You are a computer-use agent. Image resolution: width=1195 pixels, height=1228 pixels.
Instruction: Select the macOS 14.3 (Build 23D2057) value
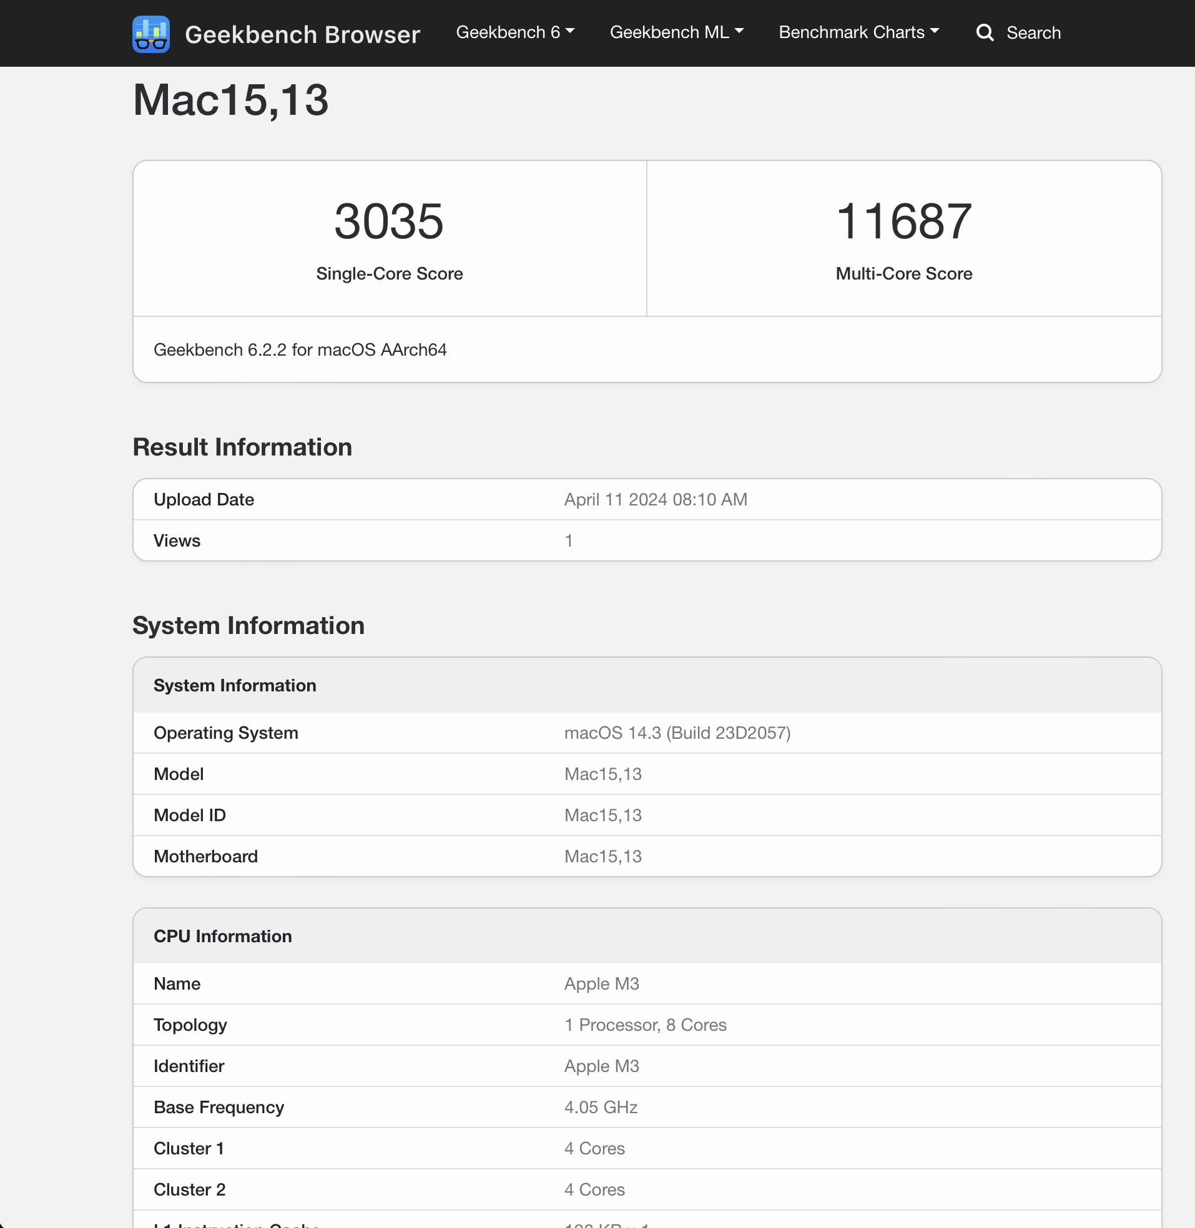click(677, 733)
